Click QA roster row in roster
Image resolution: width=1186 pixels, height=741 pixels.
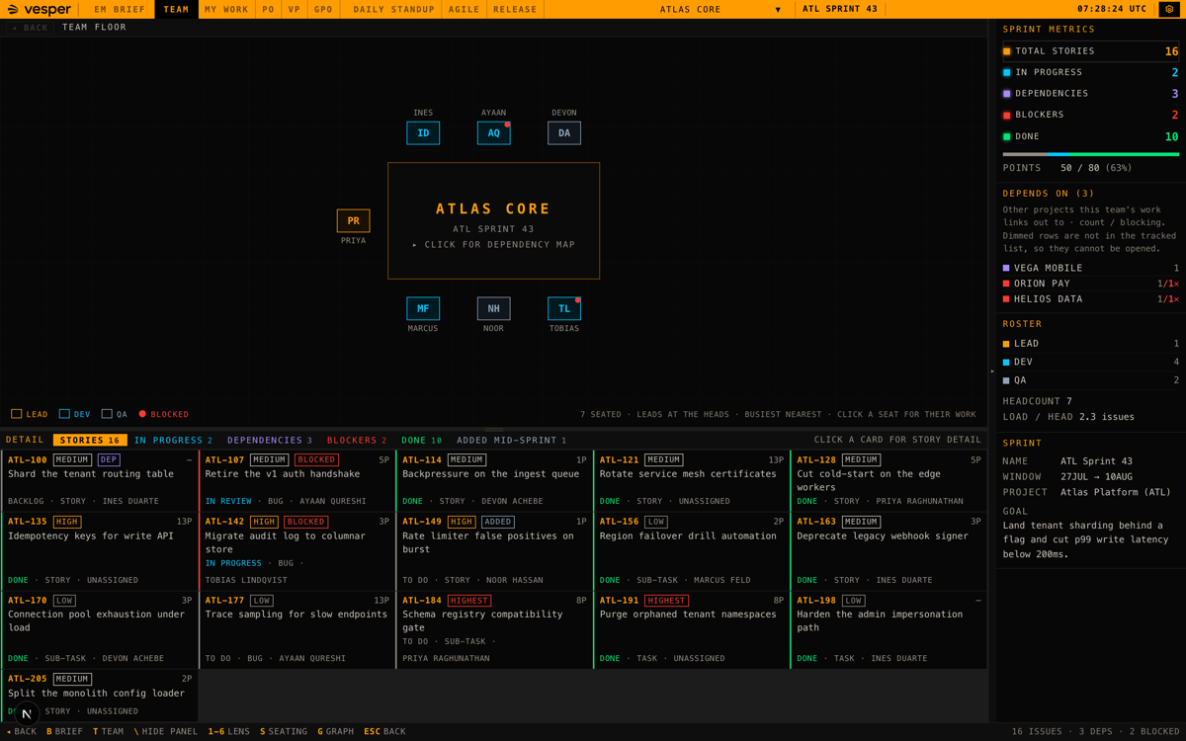[x=1090, y=380]
